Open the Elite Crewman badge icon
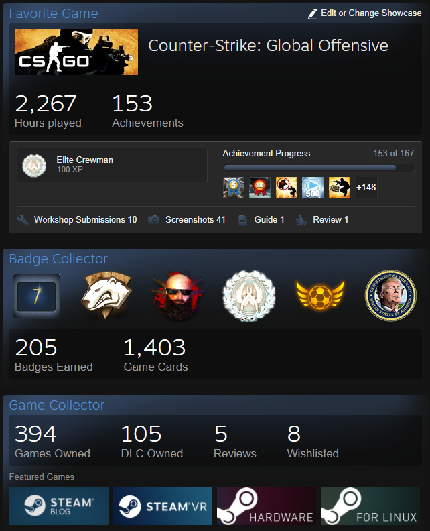This screenshot has width=430, height=531. click(34, 165)
